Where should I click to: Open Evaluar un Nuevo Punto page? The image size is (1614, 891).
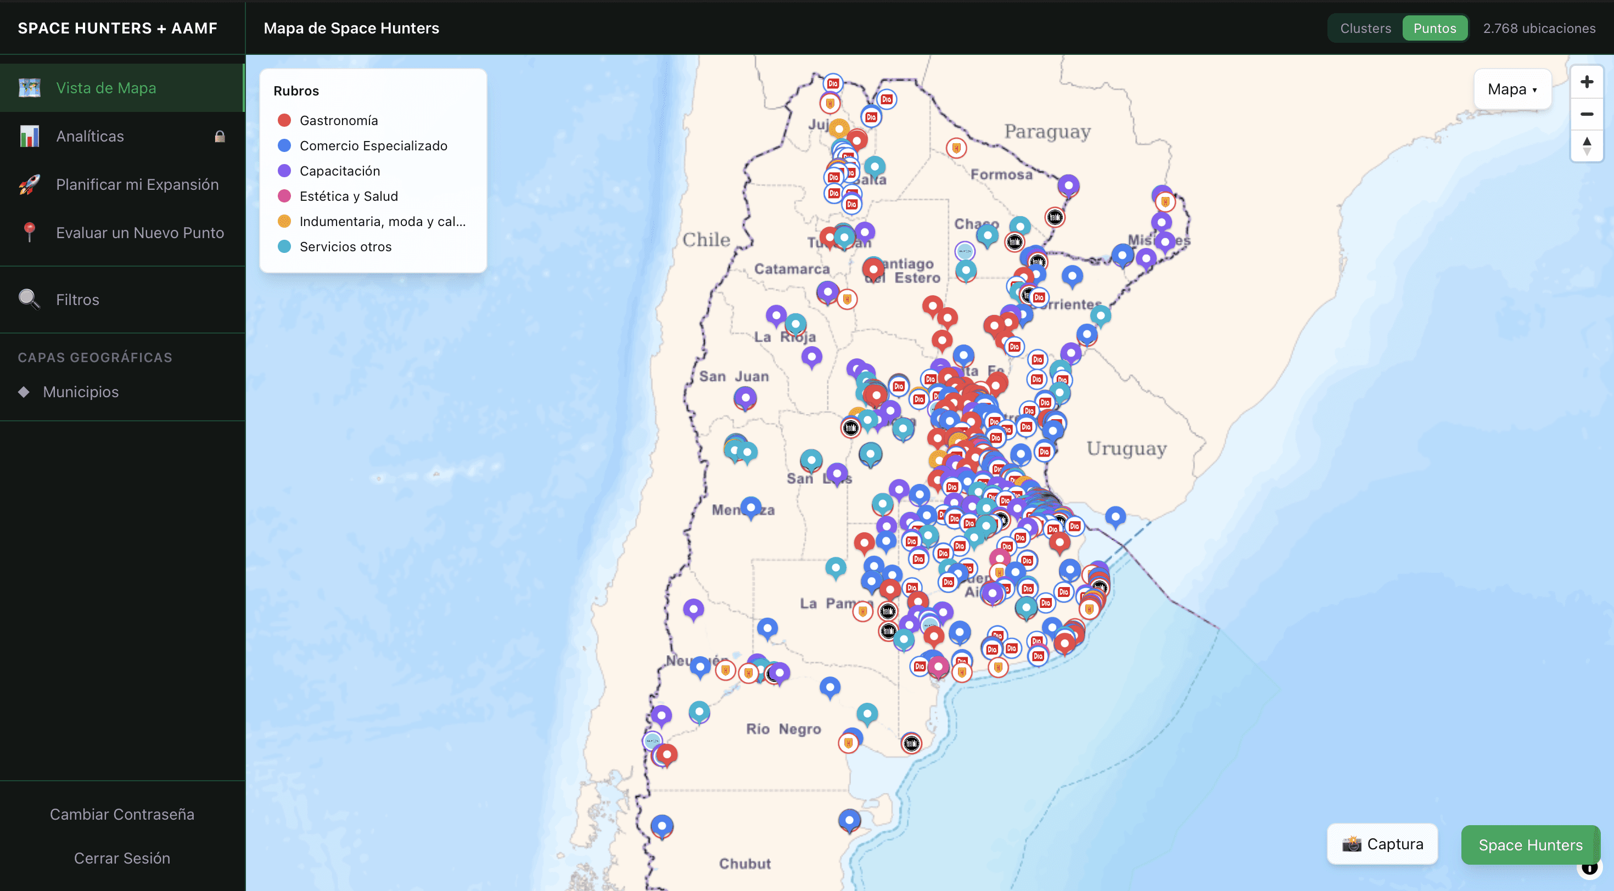pyautogui.click(x=140, y=233)
